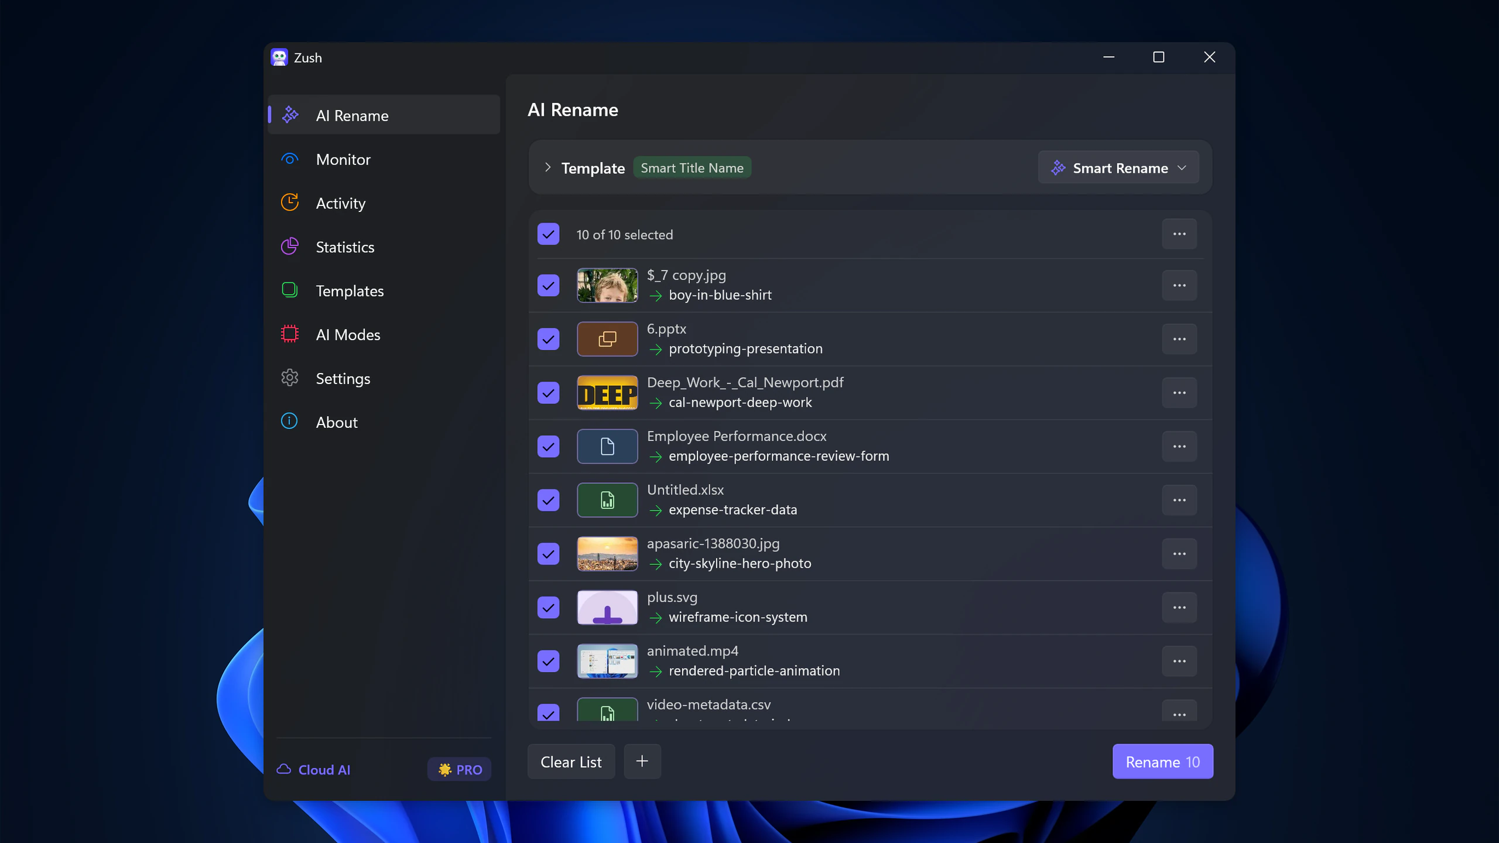The height and width of the screenshot is (843, 1499).
Task: Uncheck the Deep_Work_-_Cal_Newport.pdf checkbox
Action: click(549, 393)
